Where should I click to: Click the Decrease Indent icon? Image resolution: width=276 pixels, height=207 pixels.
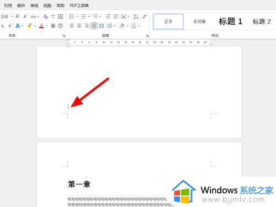(108, 17)
